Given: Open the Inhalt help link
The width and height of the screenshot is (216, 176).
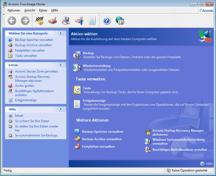Looking at the screenshot, I should tap(19, 116).
